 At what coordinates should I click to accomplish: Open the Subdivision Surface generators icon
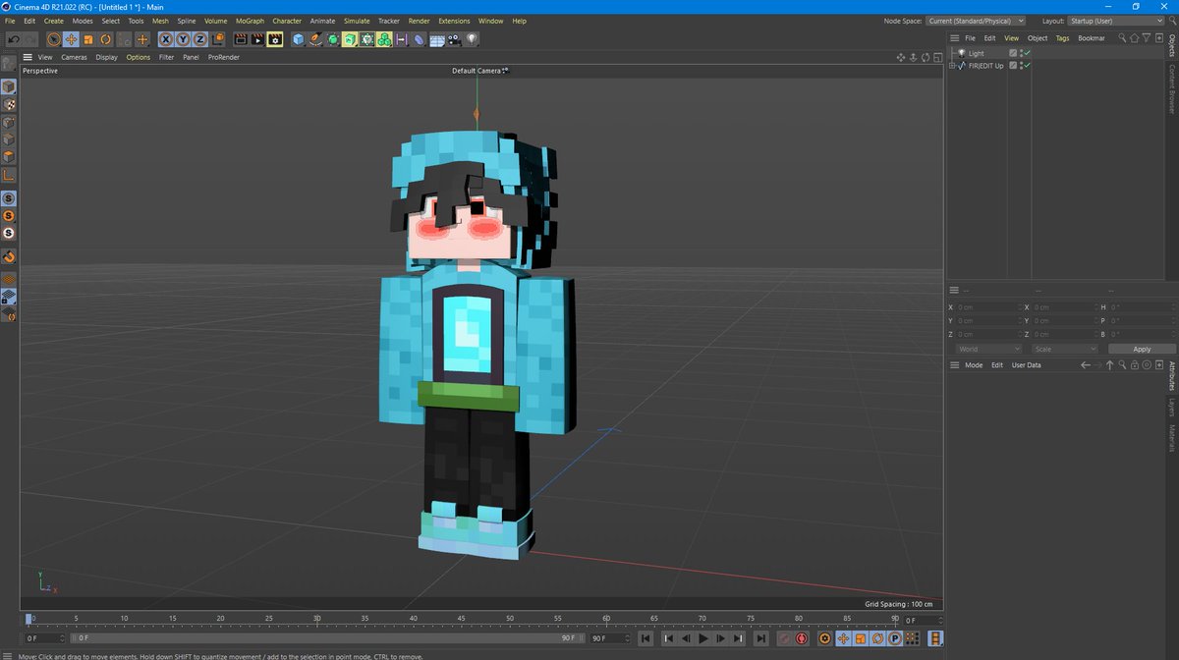point(333,39)
